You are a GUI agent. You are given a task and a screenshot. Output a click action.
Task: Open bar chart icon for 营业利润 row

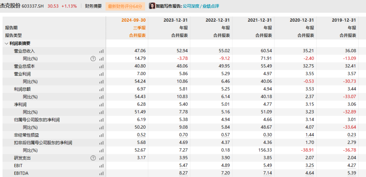tap(101, 74)
